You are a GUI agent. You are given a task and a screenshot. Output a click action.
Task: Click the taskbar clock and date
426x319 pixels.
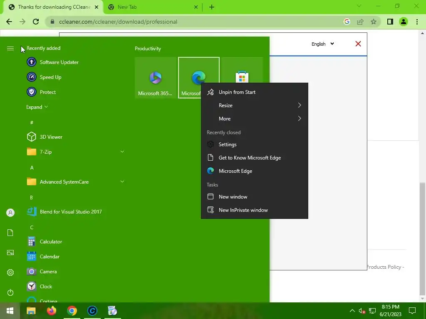[x=390, y=311]
